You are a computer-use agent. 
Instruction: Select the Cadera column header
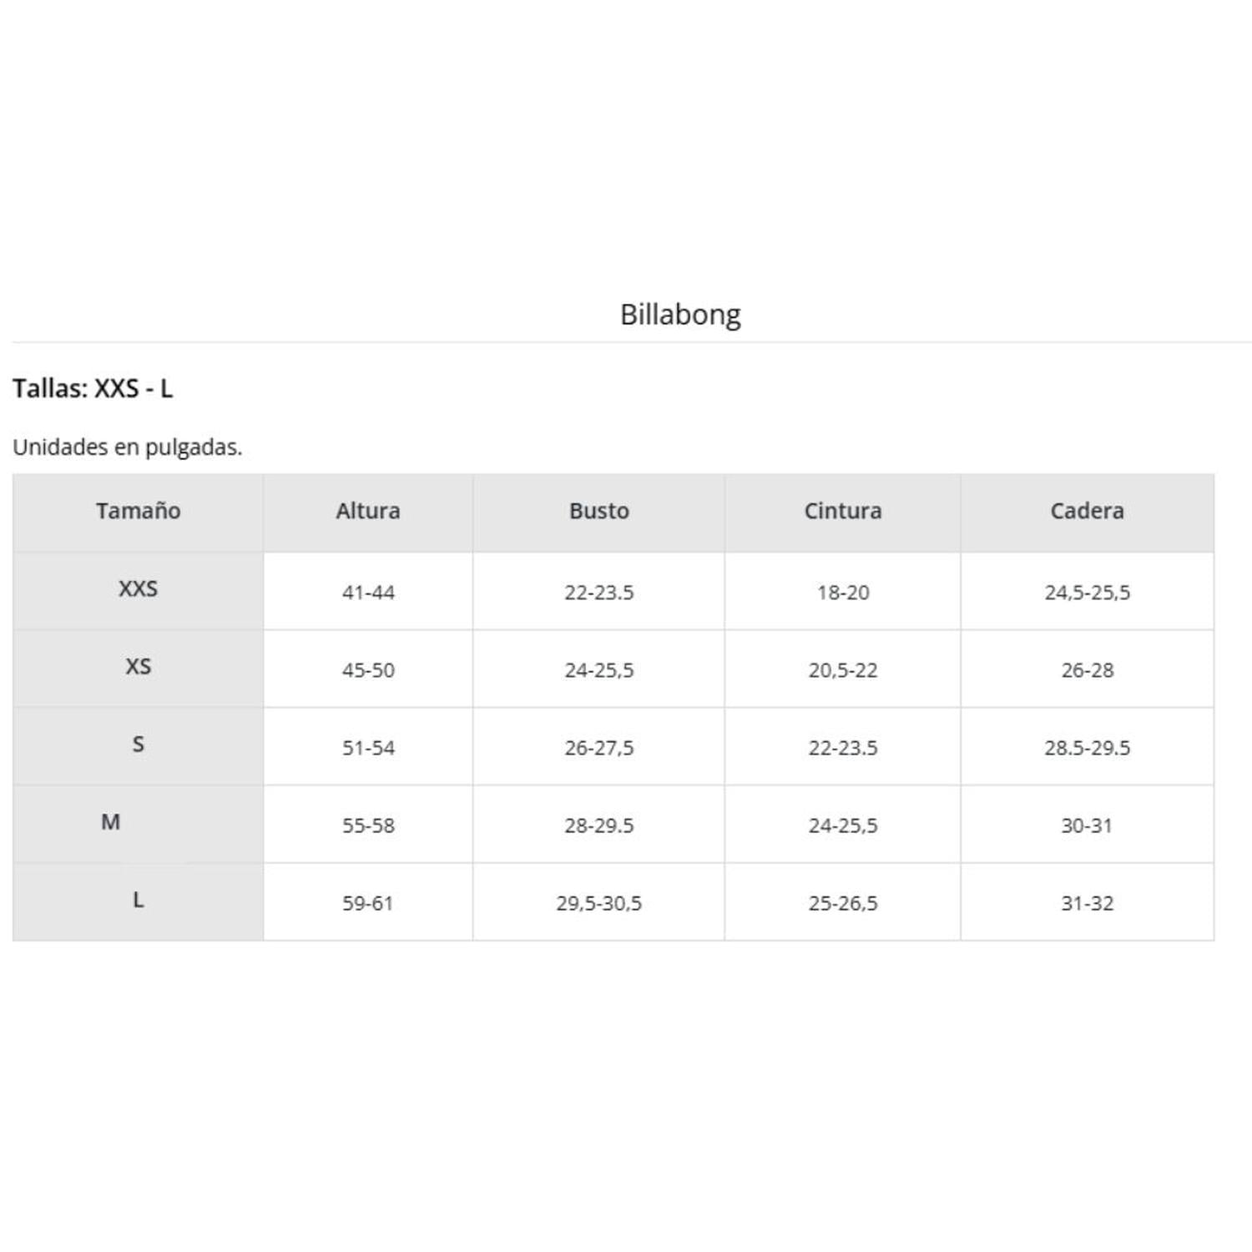click(1088, 511)
